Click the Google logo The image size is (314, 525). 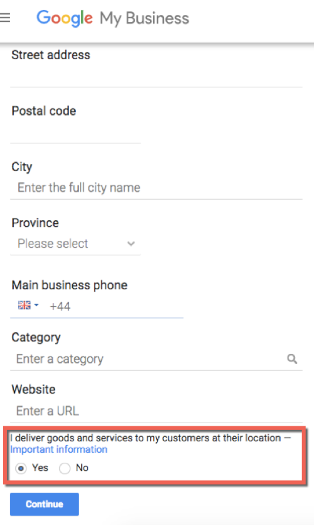pyautogui.click(x=65, y=18)
